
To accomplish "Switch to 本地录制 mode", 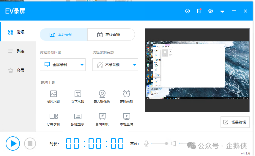I will click(64, 35).
